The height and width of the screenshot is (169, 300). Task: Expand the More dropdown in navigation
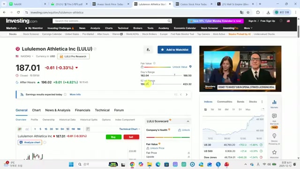pos(248,28)
